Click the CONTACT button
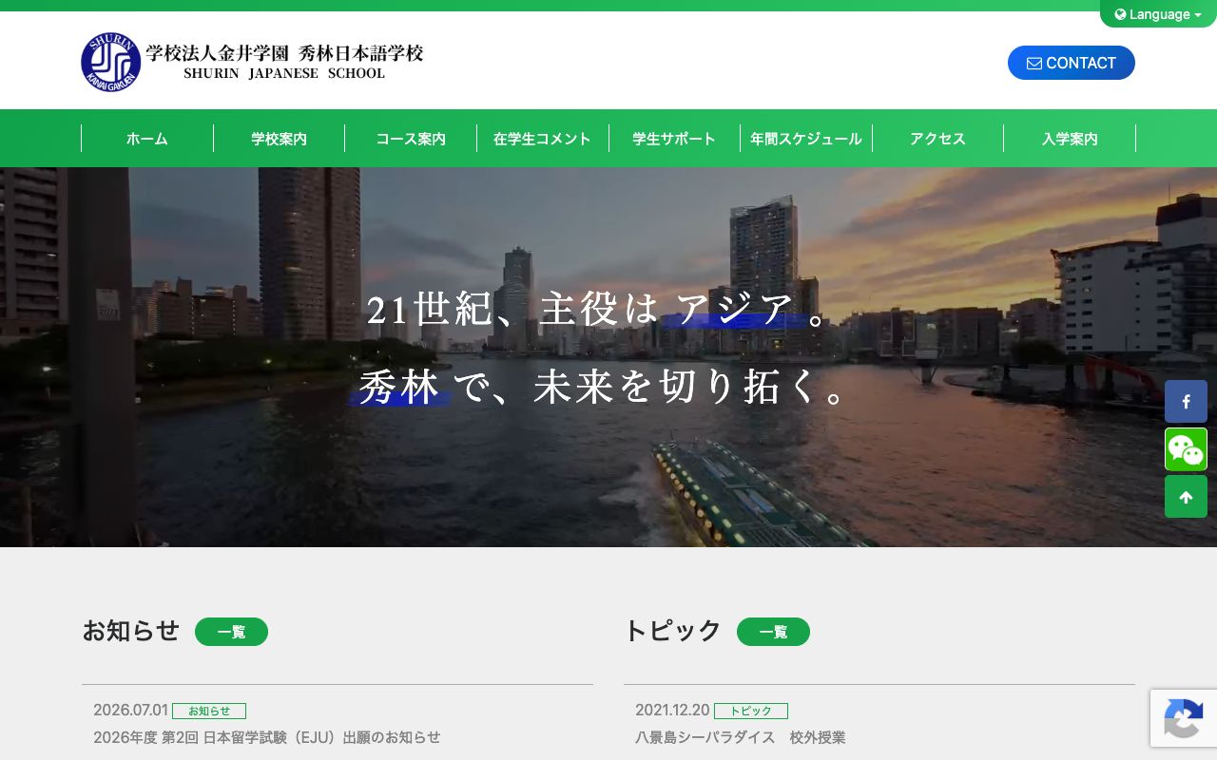 coord(1072,63)
